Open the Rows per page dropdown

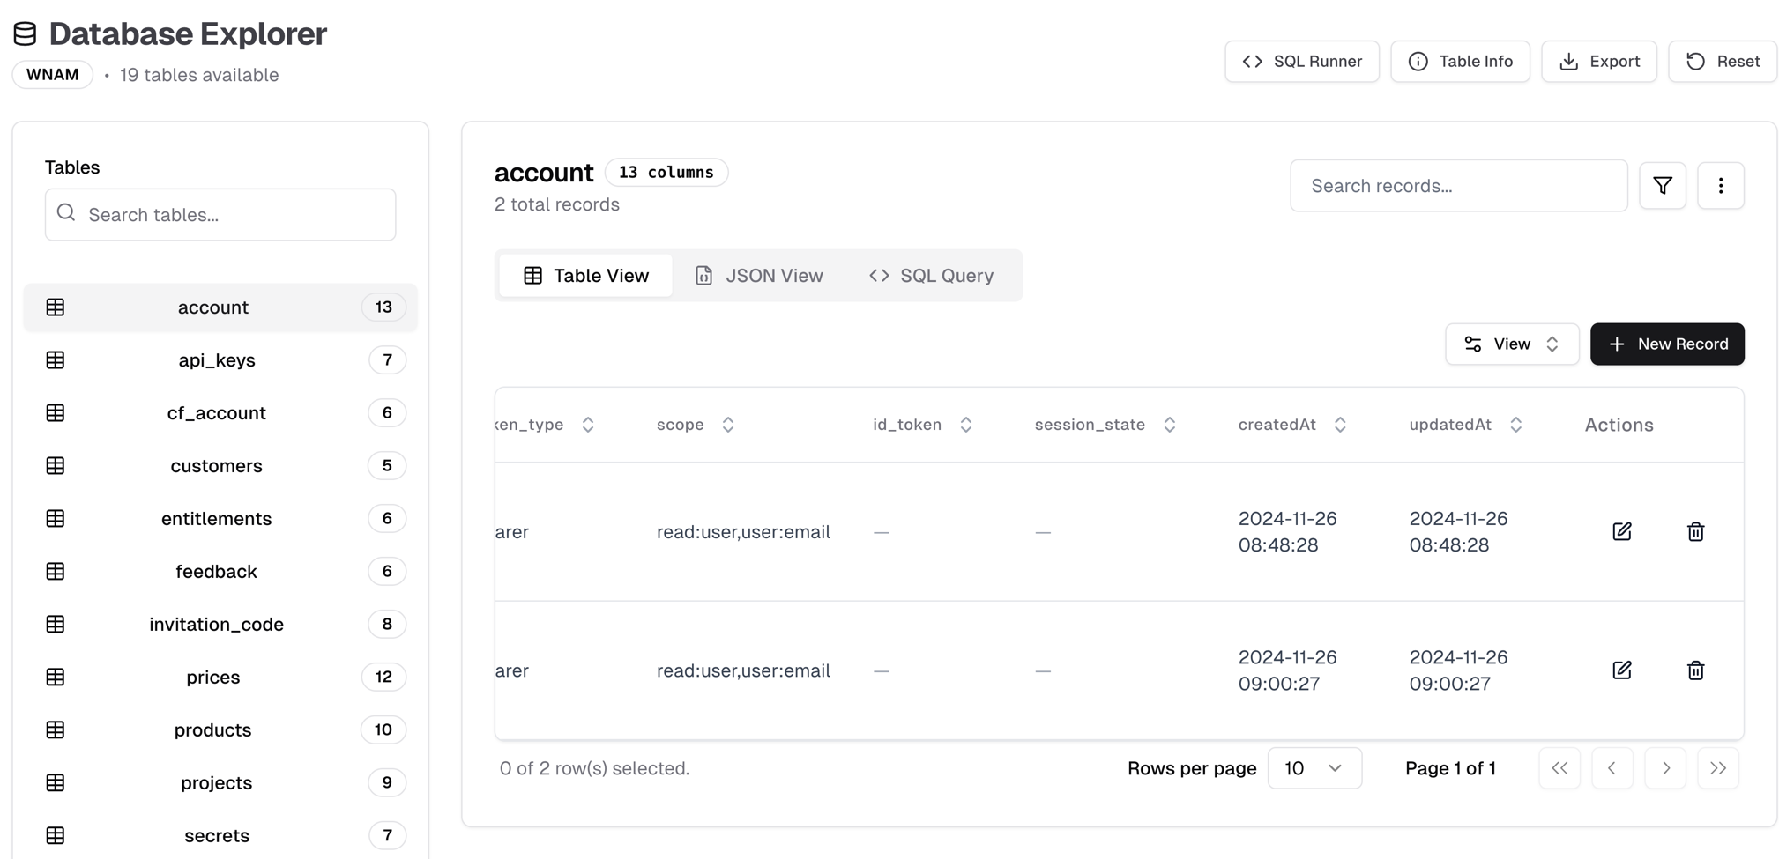coord(1314,767)
